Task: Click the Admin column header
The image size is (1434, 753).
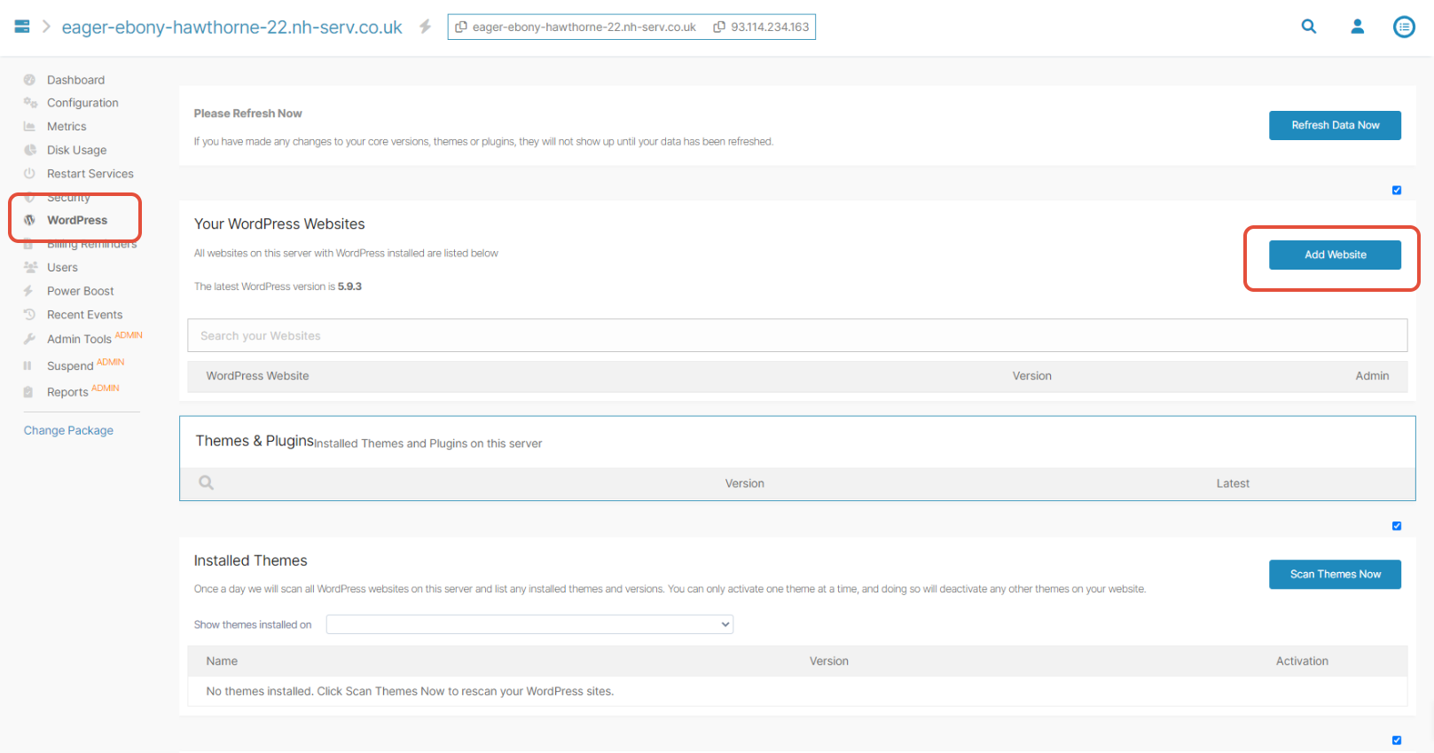Action: [1372, 376]
